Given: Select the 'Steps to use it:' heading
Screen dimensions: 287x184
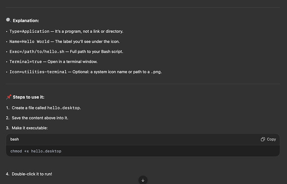Looking at the screenshot, I should (x=29, y=97).
